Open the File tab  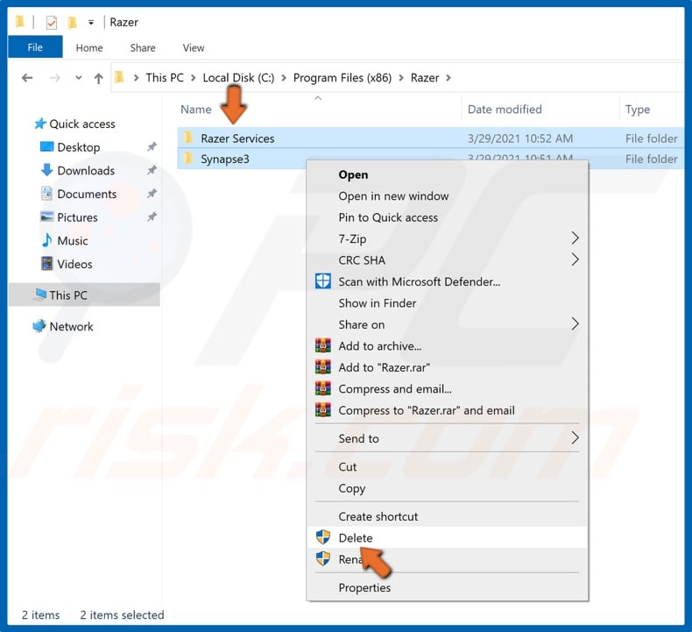click(35, 47)
